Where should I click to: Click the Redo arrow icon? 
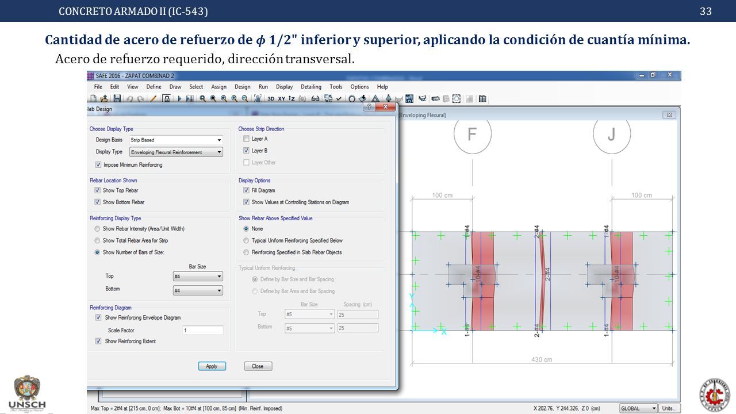pos(140,98)
